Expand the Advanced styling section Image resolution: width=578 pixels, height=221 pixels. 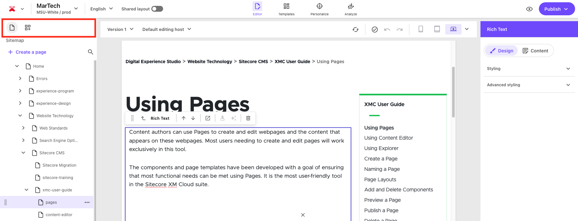tap(529, 85)
